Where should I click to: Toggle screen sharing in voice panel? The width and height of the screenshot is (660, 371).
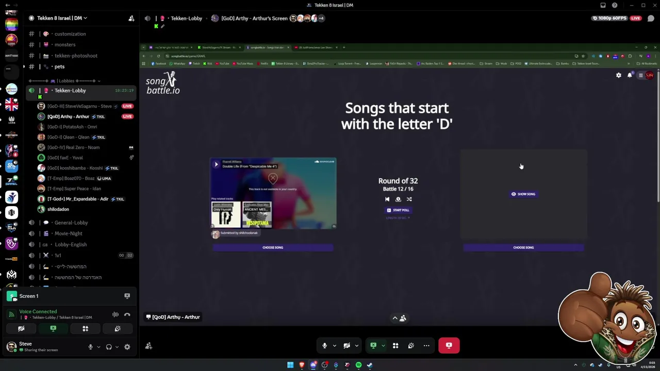[53, 329]
